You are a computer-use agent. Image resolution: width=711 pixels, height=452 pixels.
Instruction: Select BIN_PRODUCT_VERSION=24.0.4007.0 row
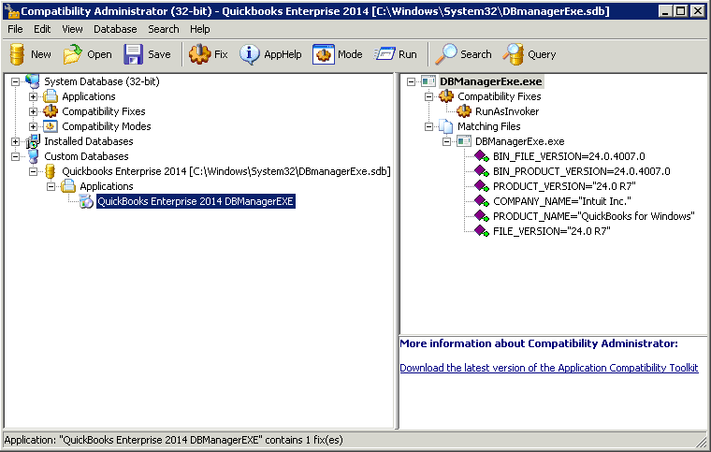pos(581,171)
